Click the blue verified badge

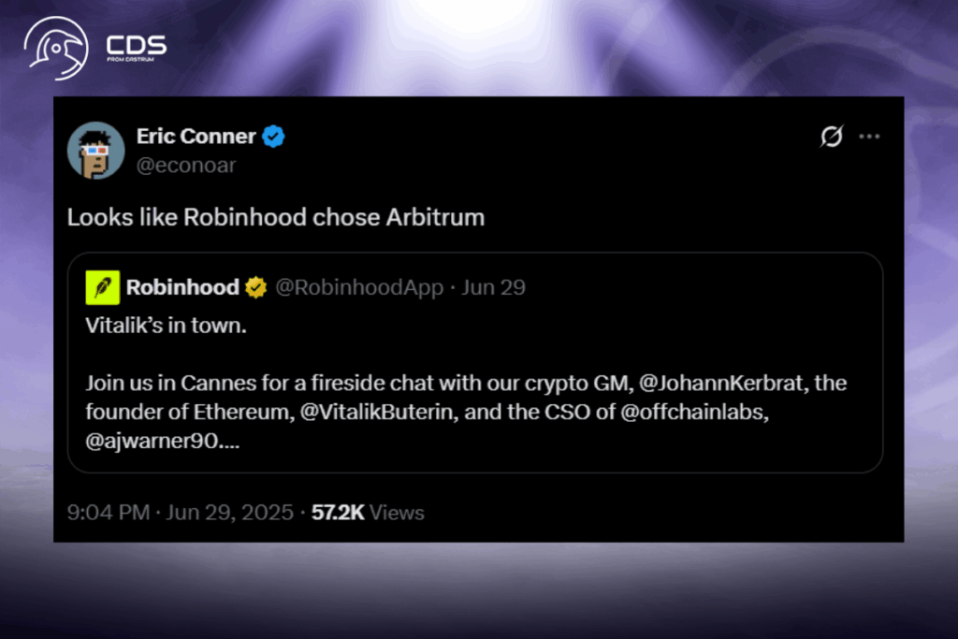pyautogui.click(x=273, y=137)
